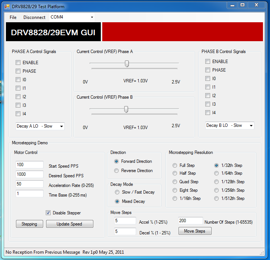Select Mixed Decay mode
The image size is (270, 260).
pos(117,201)
